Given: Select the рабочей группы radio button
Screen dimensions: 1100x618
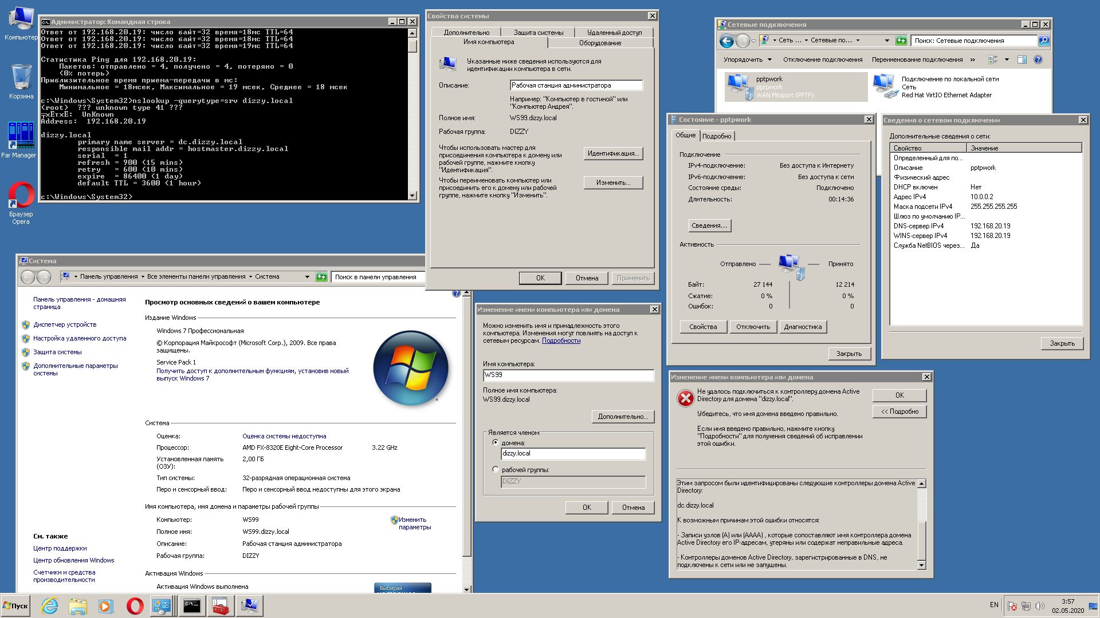Looking at the screenshot, I should [496, 469].
